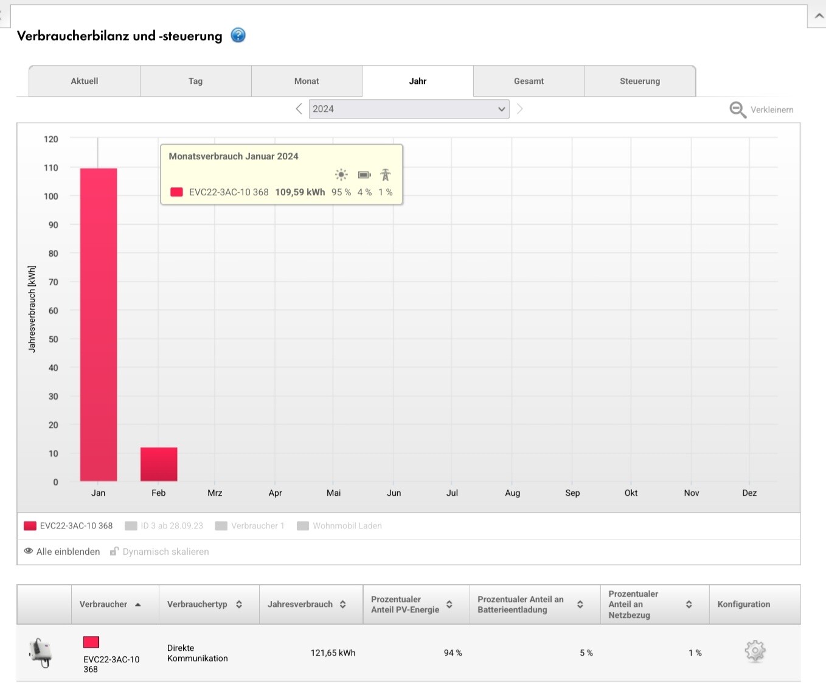This screenshot has width=826, height=683.
Task: Go to next year with right arrow
Action: pyautogui.click(x=519, y=109)
